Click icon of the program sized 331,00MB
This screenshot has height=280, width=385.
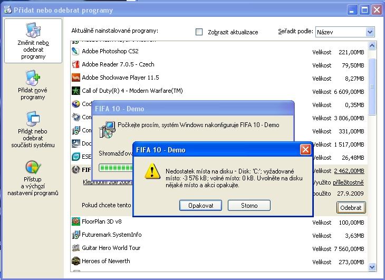(75, 130)
